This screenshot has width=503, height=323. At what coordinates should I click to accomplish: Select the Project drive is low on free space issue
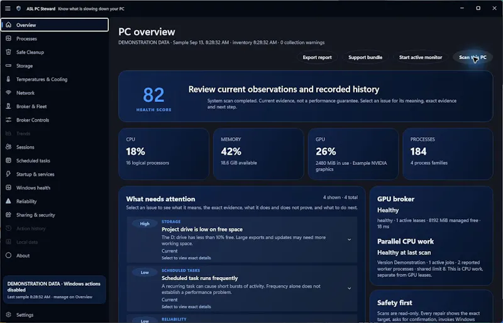(242, 239)
